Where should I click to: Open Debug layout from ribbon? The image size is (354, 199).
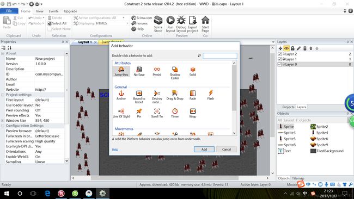coord(181,24)
